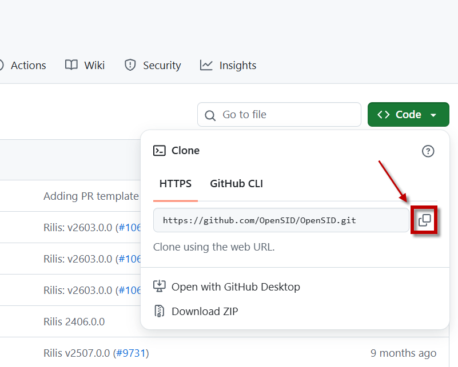Open the Actions repository tab
Image resolution: width=458 pixels, height=367 pixels.
click(x=28, y=66)
